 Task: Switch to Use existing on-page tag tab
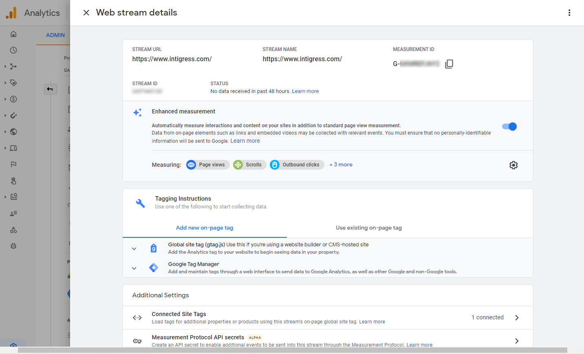[x=369, y=228]
